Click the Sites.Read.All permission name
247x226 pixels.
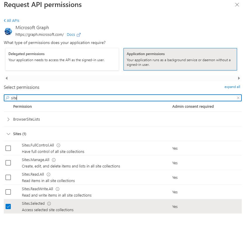(33, 174)
